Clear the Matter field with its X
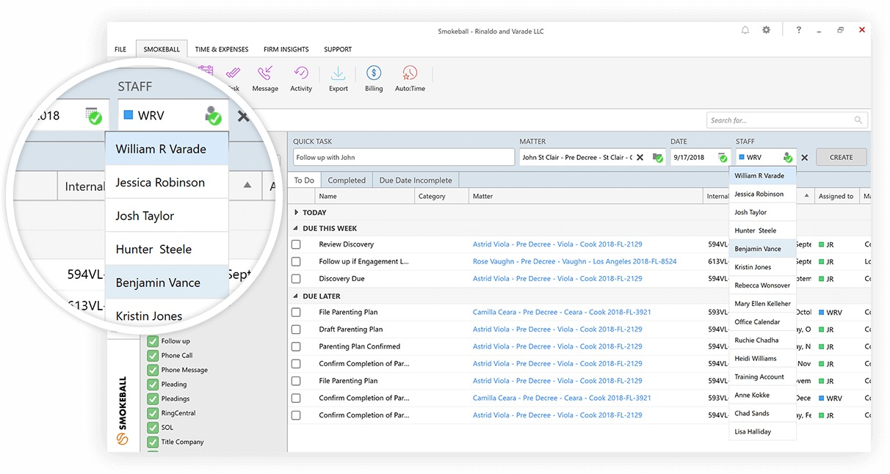This screenshot has height=474, width=890. coord(640,157)
